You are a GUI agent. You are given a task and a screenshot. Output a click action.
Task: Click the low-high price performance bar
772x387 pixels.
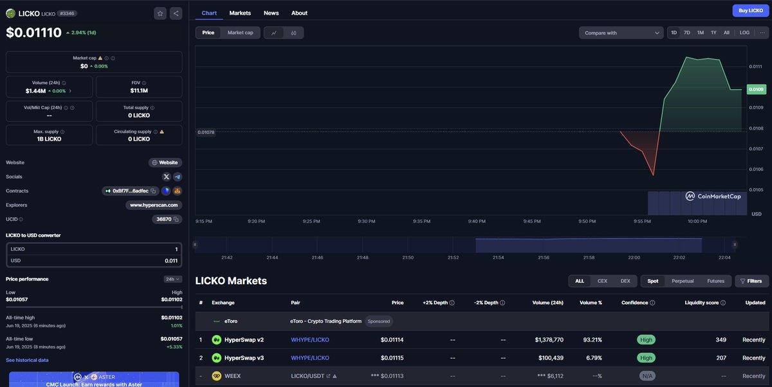pyautogui.click(x=94, y=307)
